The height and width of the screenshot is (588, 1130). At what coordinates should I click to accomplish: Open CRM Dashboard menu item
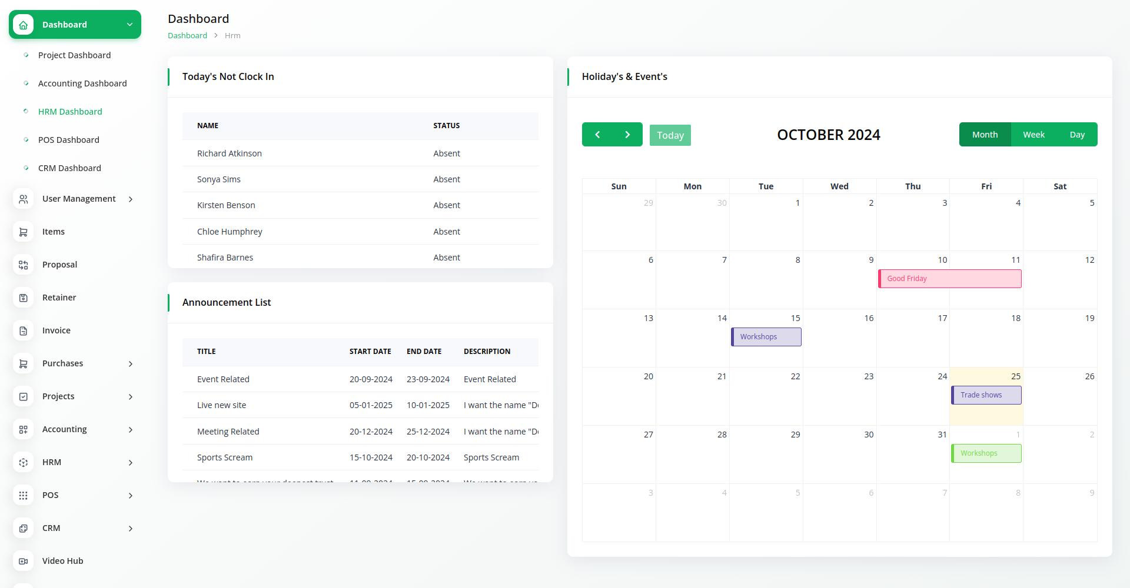[69, 168]
